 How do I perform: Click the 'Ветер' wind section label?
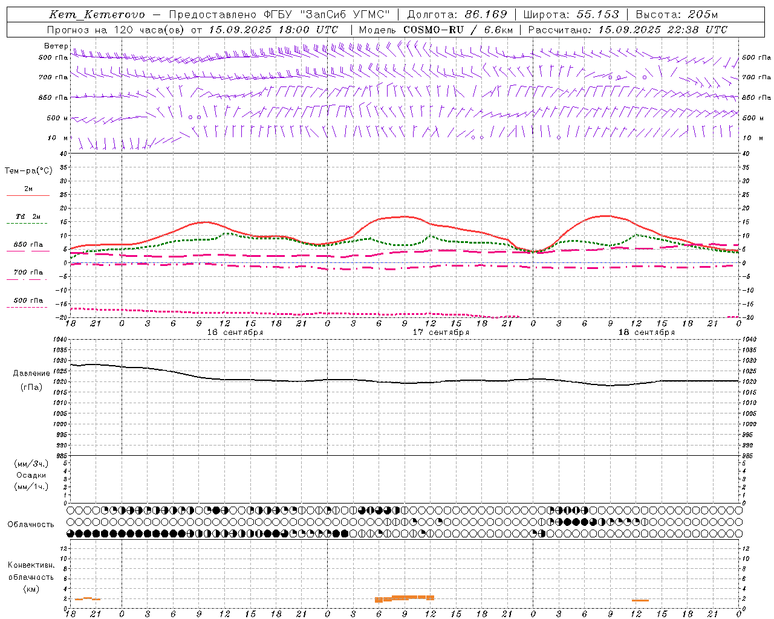point(56,46)
